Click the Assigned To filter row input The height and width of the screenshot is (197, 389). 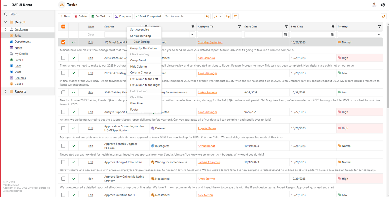pos(219,34)
